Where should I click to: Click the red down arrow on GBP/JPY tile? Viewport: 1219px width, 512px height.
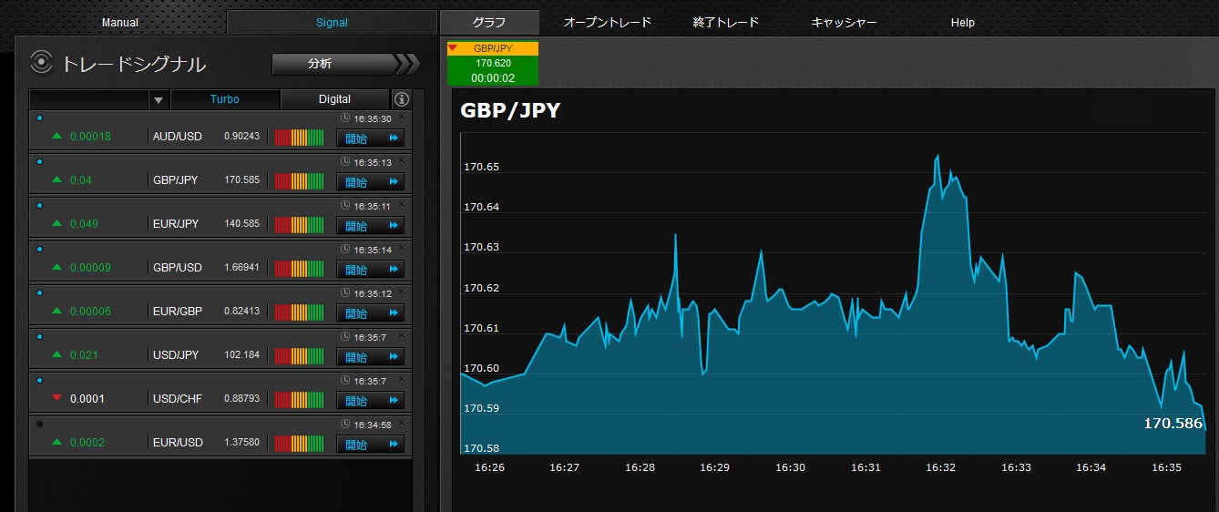click(453, 47)
